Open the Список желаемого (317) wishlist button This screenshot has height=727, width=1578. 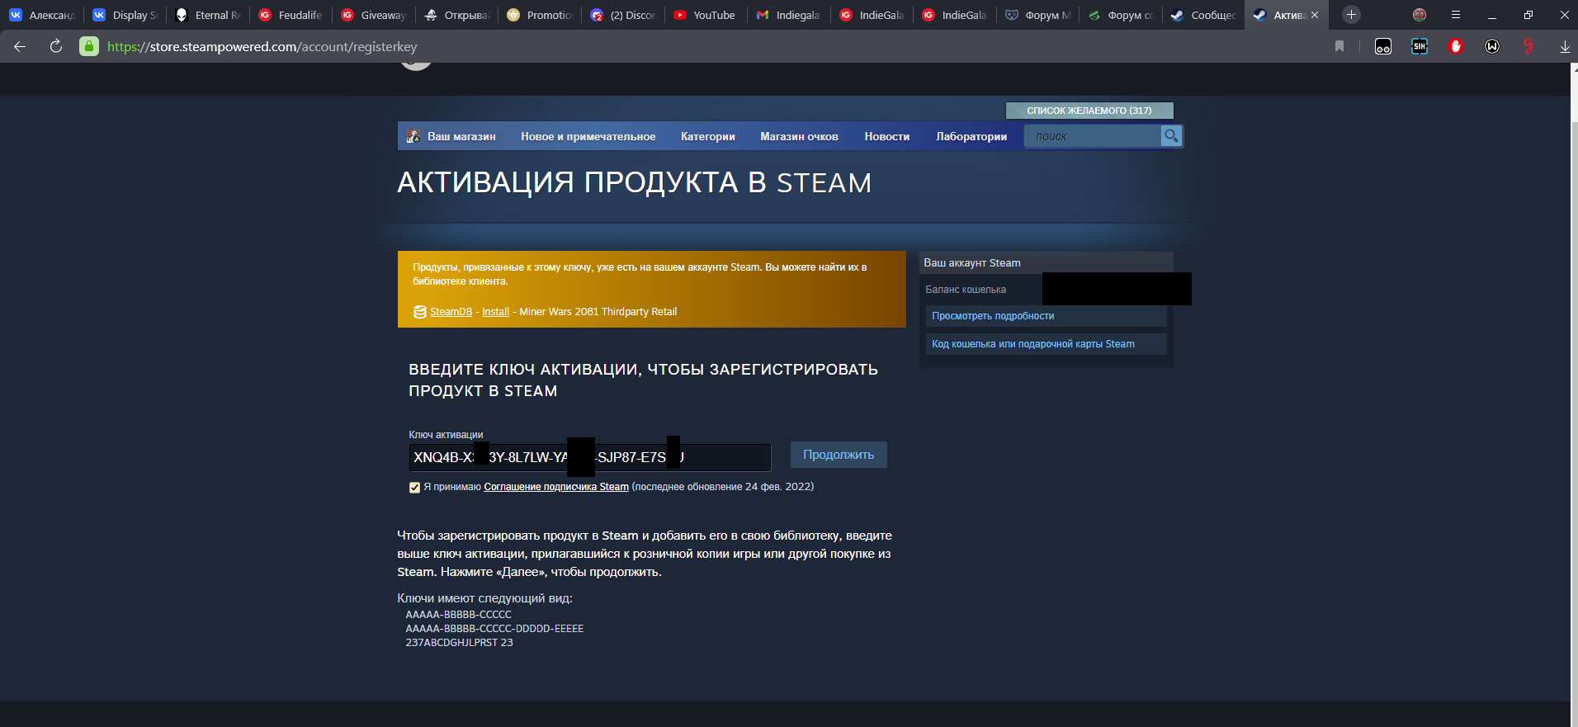(1089, 111)
